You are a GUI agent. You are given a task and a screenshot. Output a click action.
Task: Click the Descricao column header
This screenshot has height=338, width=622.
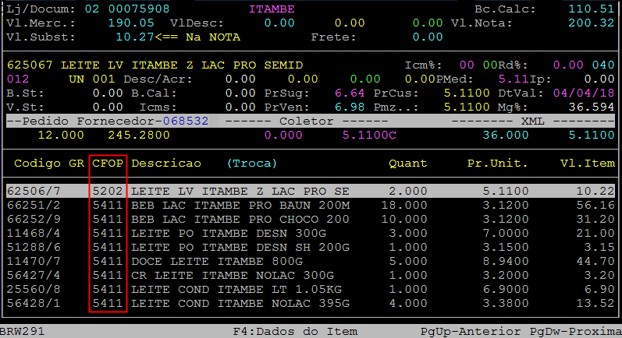[x=166, y=164]
